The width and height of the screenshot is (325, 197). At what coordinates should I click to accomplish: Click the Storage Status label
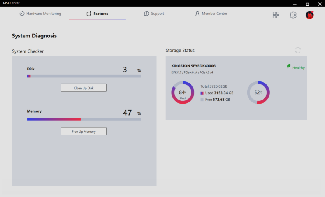(180, 50)
